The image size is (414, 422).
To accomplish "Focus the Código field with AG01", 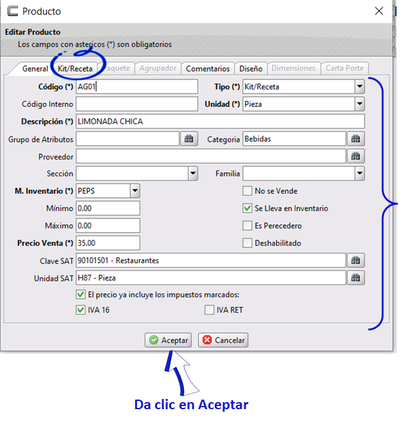I will (137, 86).
